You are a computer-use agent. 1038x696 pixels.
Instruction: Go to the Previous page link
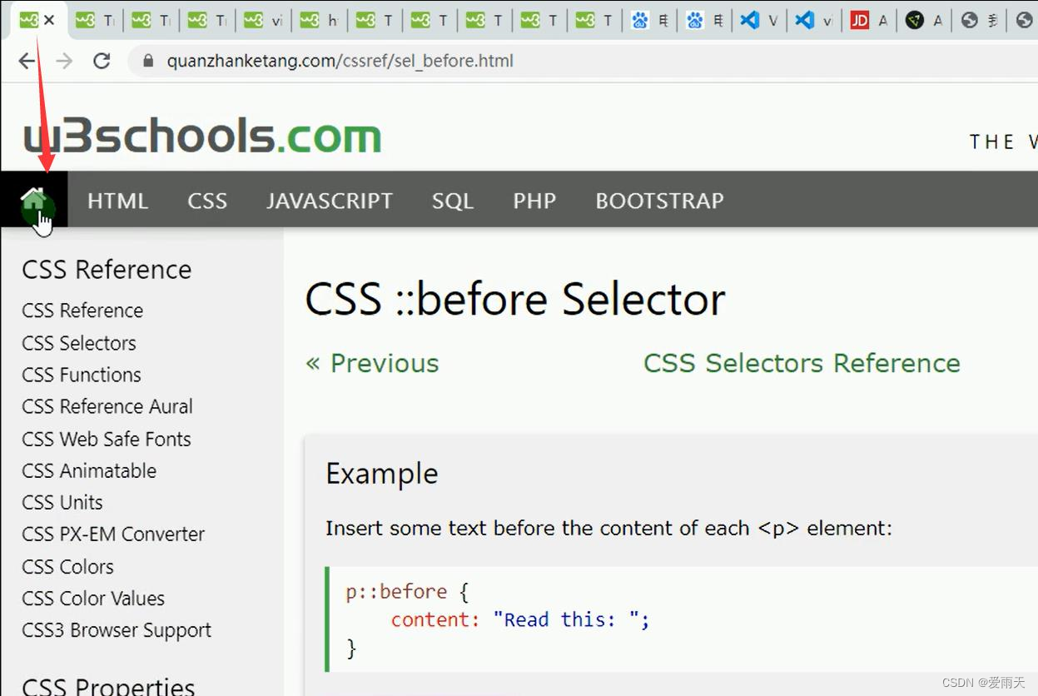click(372, 363)
